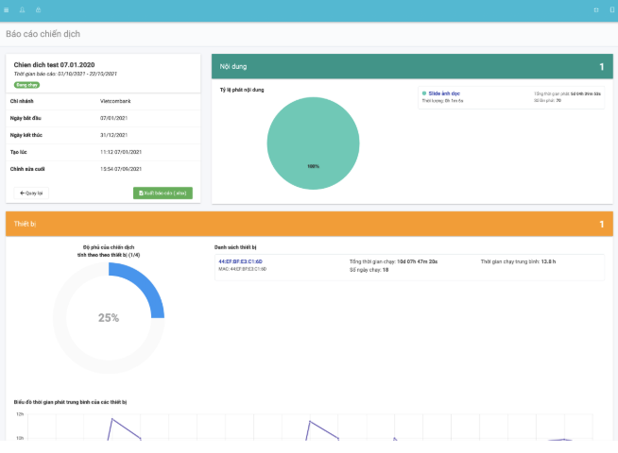Click the Quay lại back button
Viewport: 618px width, 453px height.
31,193
